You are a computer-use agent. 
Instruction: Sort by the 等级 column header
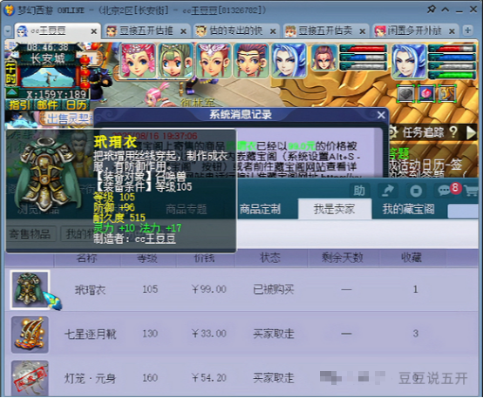(x=147, y=258)
